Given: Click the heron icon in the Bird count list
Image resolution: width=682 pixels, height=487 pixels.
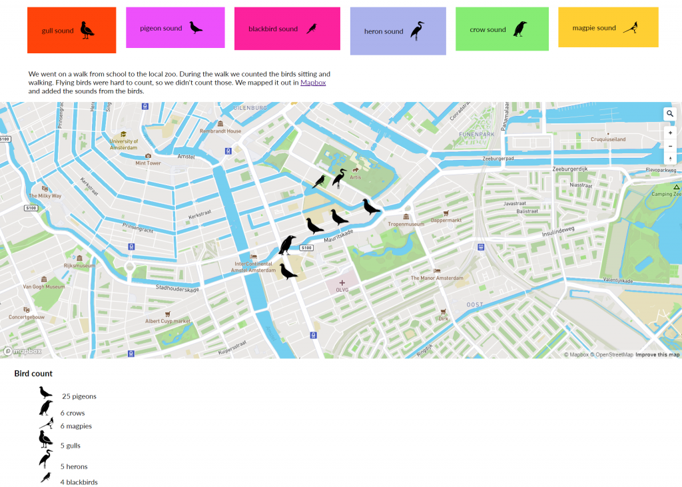Looking at the screenshot, I should (x=46, y=459).
